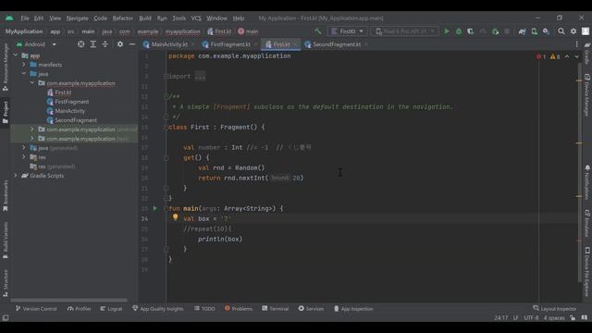Click Project panel horizontal scrollbar
This screenshot has height=333, width=592.
[69, 301]
